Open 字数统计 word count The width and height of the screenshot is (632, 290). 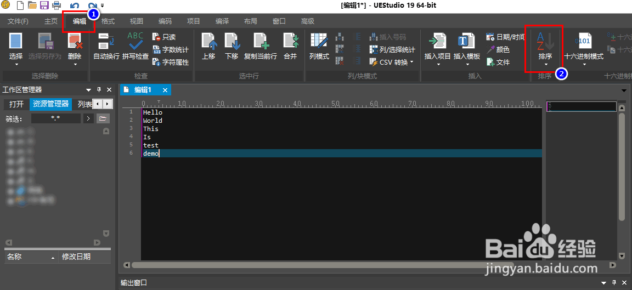pos(171,49)
